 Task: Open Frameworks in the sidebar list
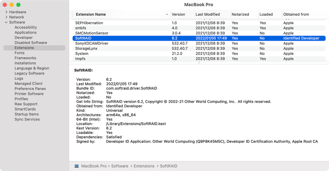[25, 58]
